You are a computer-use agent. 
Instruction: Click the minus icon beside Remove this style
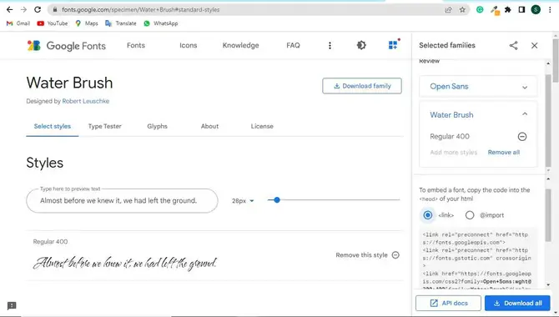(x=395, y=255)
